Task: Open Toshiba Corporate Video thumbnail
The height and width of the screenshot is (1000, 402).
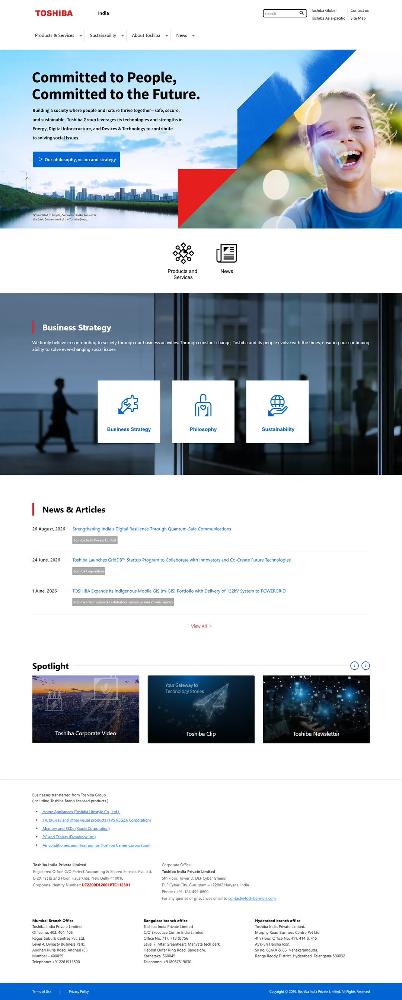Action: pyautogui.click(x=86, y=709)
